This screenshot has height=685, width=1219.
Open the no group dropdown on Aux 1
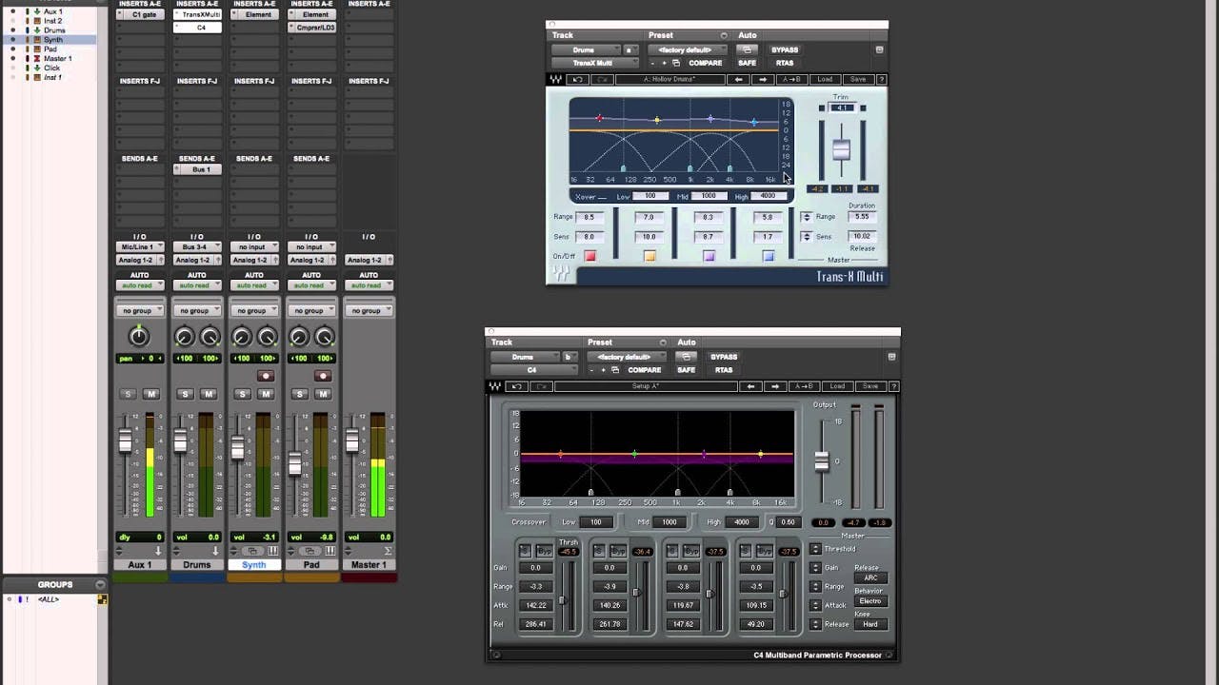pyautogui.click(x=139, y=309)
